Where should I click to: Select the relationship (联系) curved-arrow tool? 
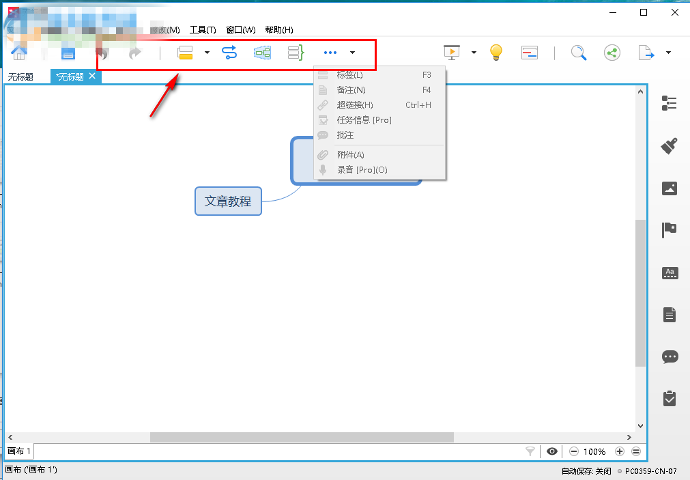[x=230, y=53]
